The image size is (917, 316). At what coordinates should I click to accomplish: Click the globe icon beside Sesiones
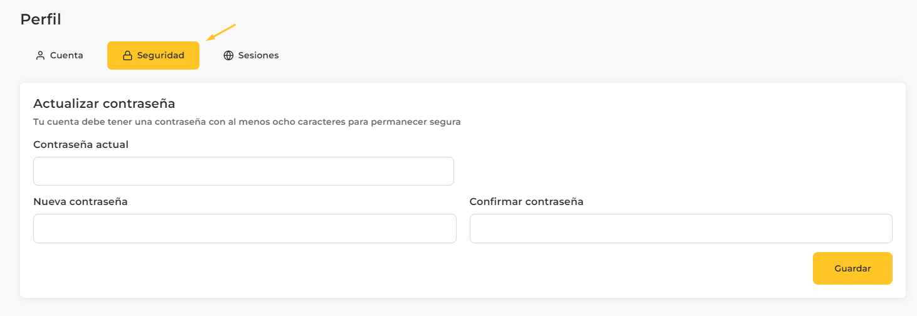click(x=228, y=56)
